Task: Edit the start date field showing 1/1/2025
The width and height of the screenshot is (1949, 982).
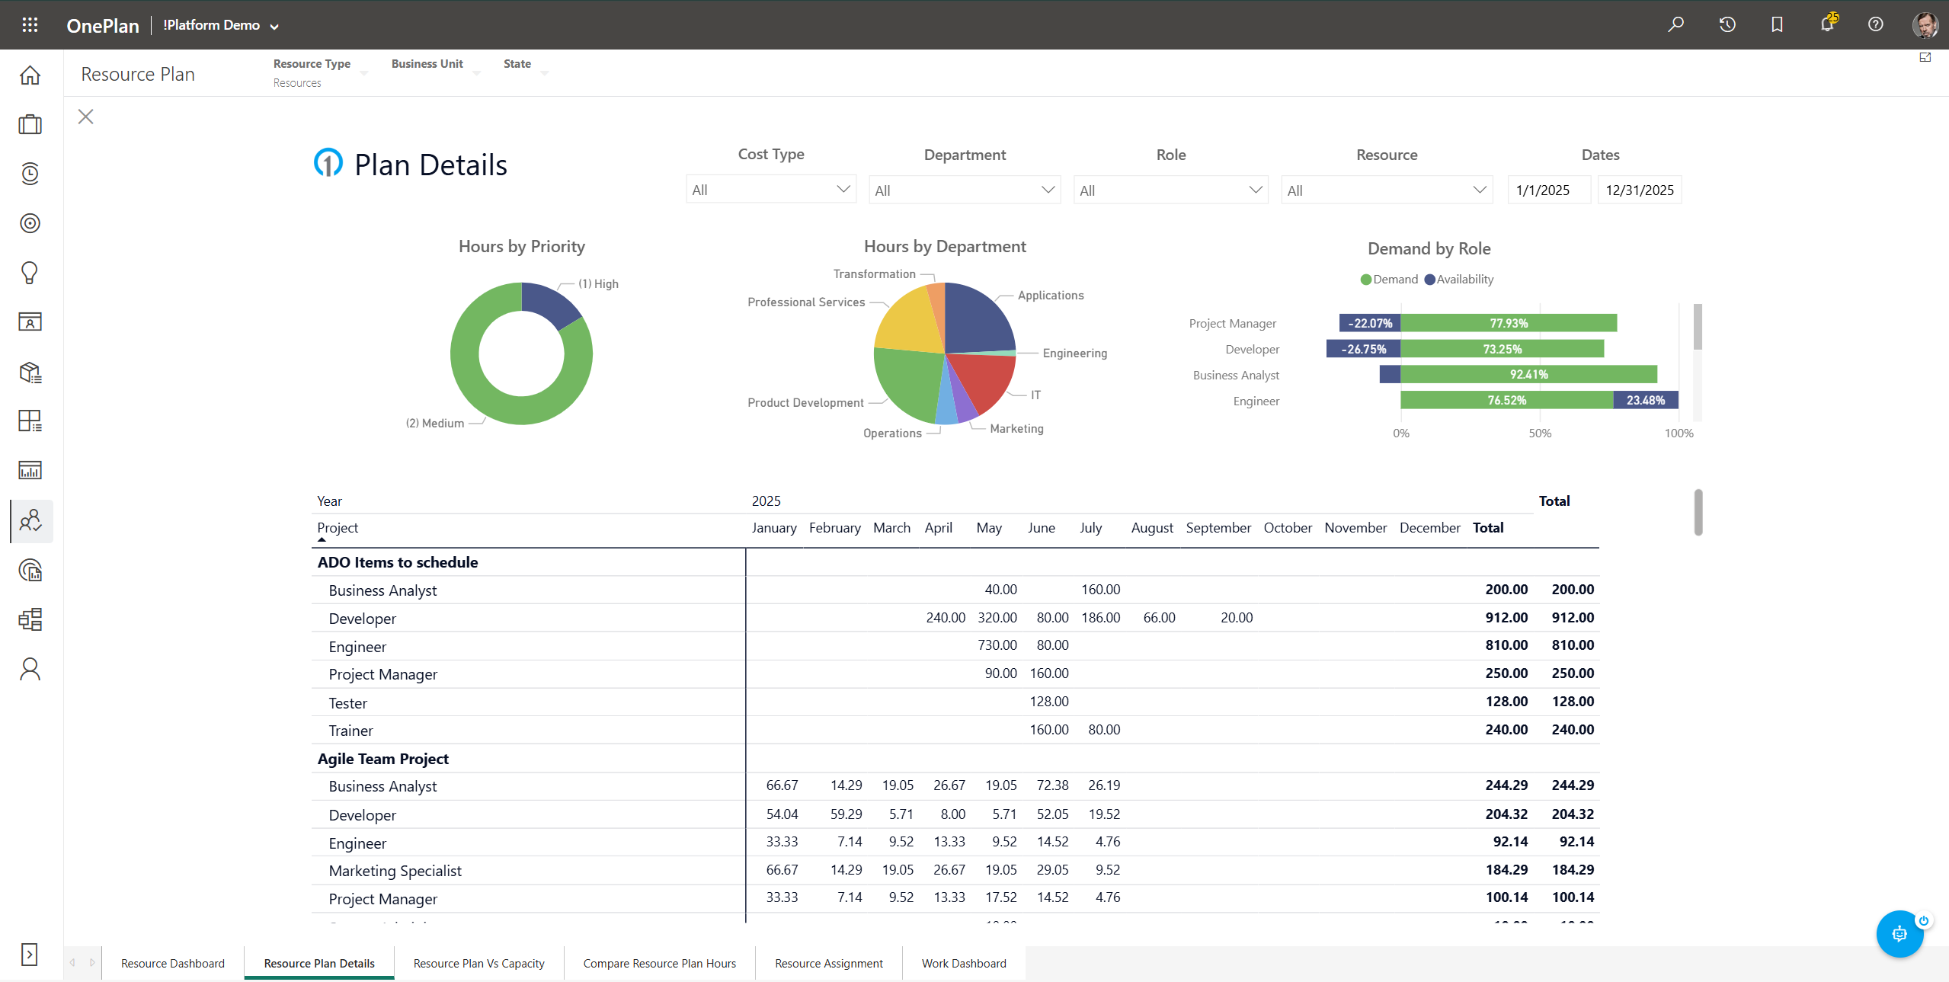Action: 1548,189
